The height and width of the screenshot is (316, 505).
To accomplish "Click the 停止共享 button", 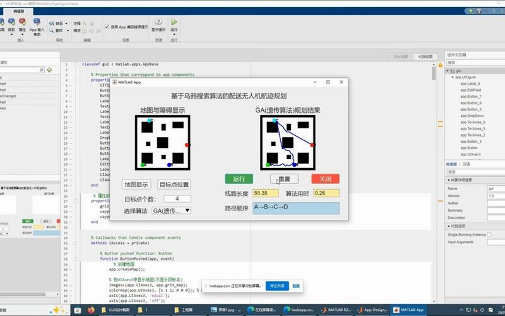I will (277, 286).
